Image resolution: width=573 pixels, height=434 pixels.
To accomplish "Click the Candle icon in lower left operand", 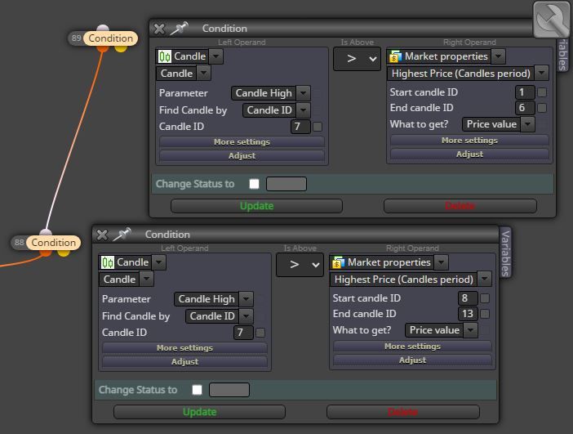I will tap(108, 262).
